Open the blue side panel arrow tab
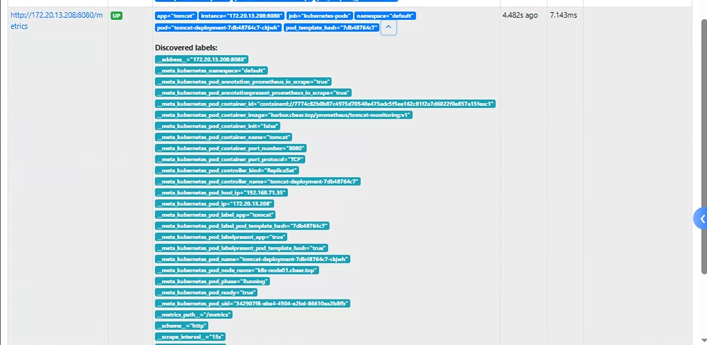This screenshot has width=707, height=345. click(701, 219)
